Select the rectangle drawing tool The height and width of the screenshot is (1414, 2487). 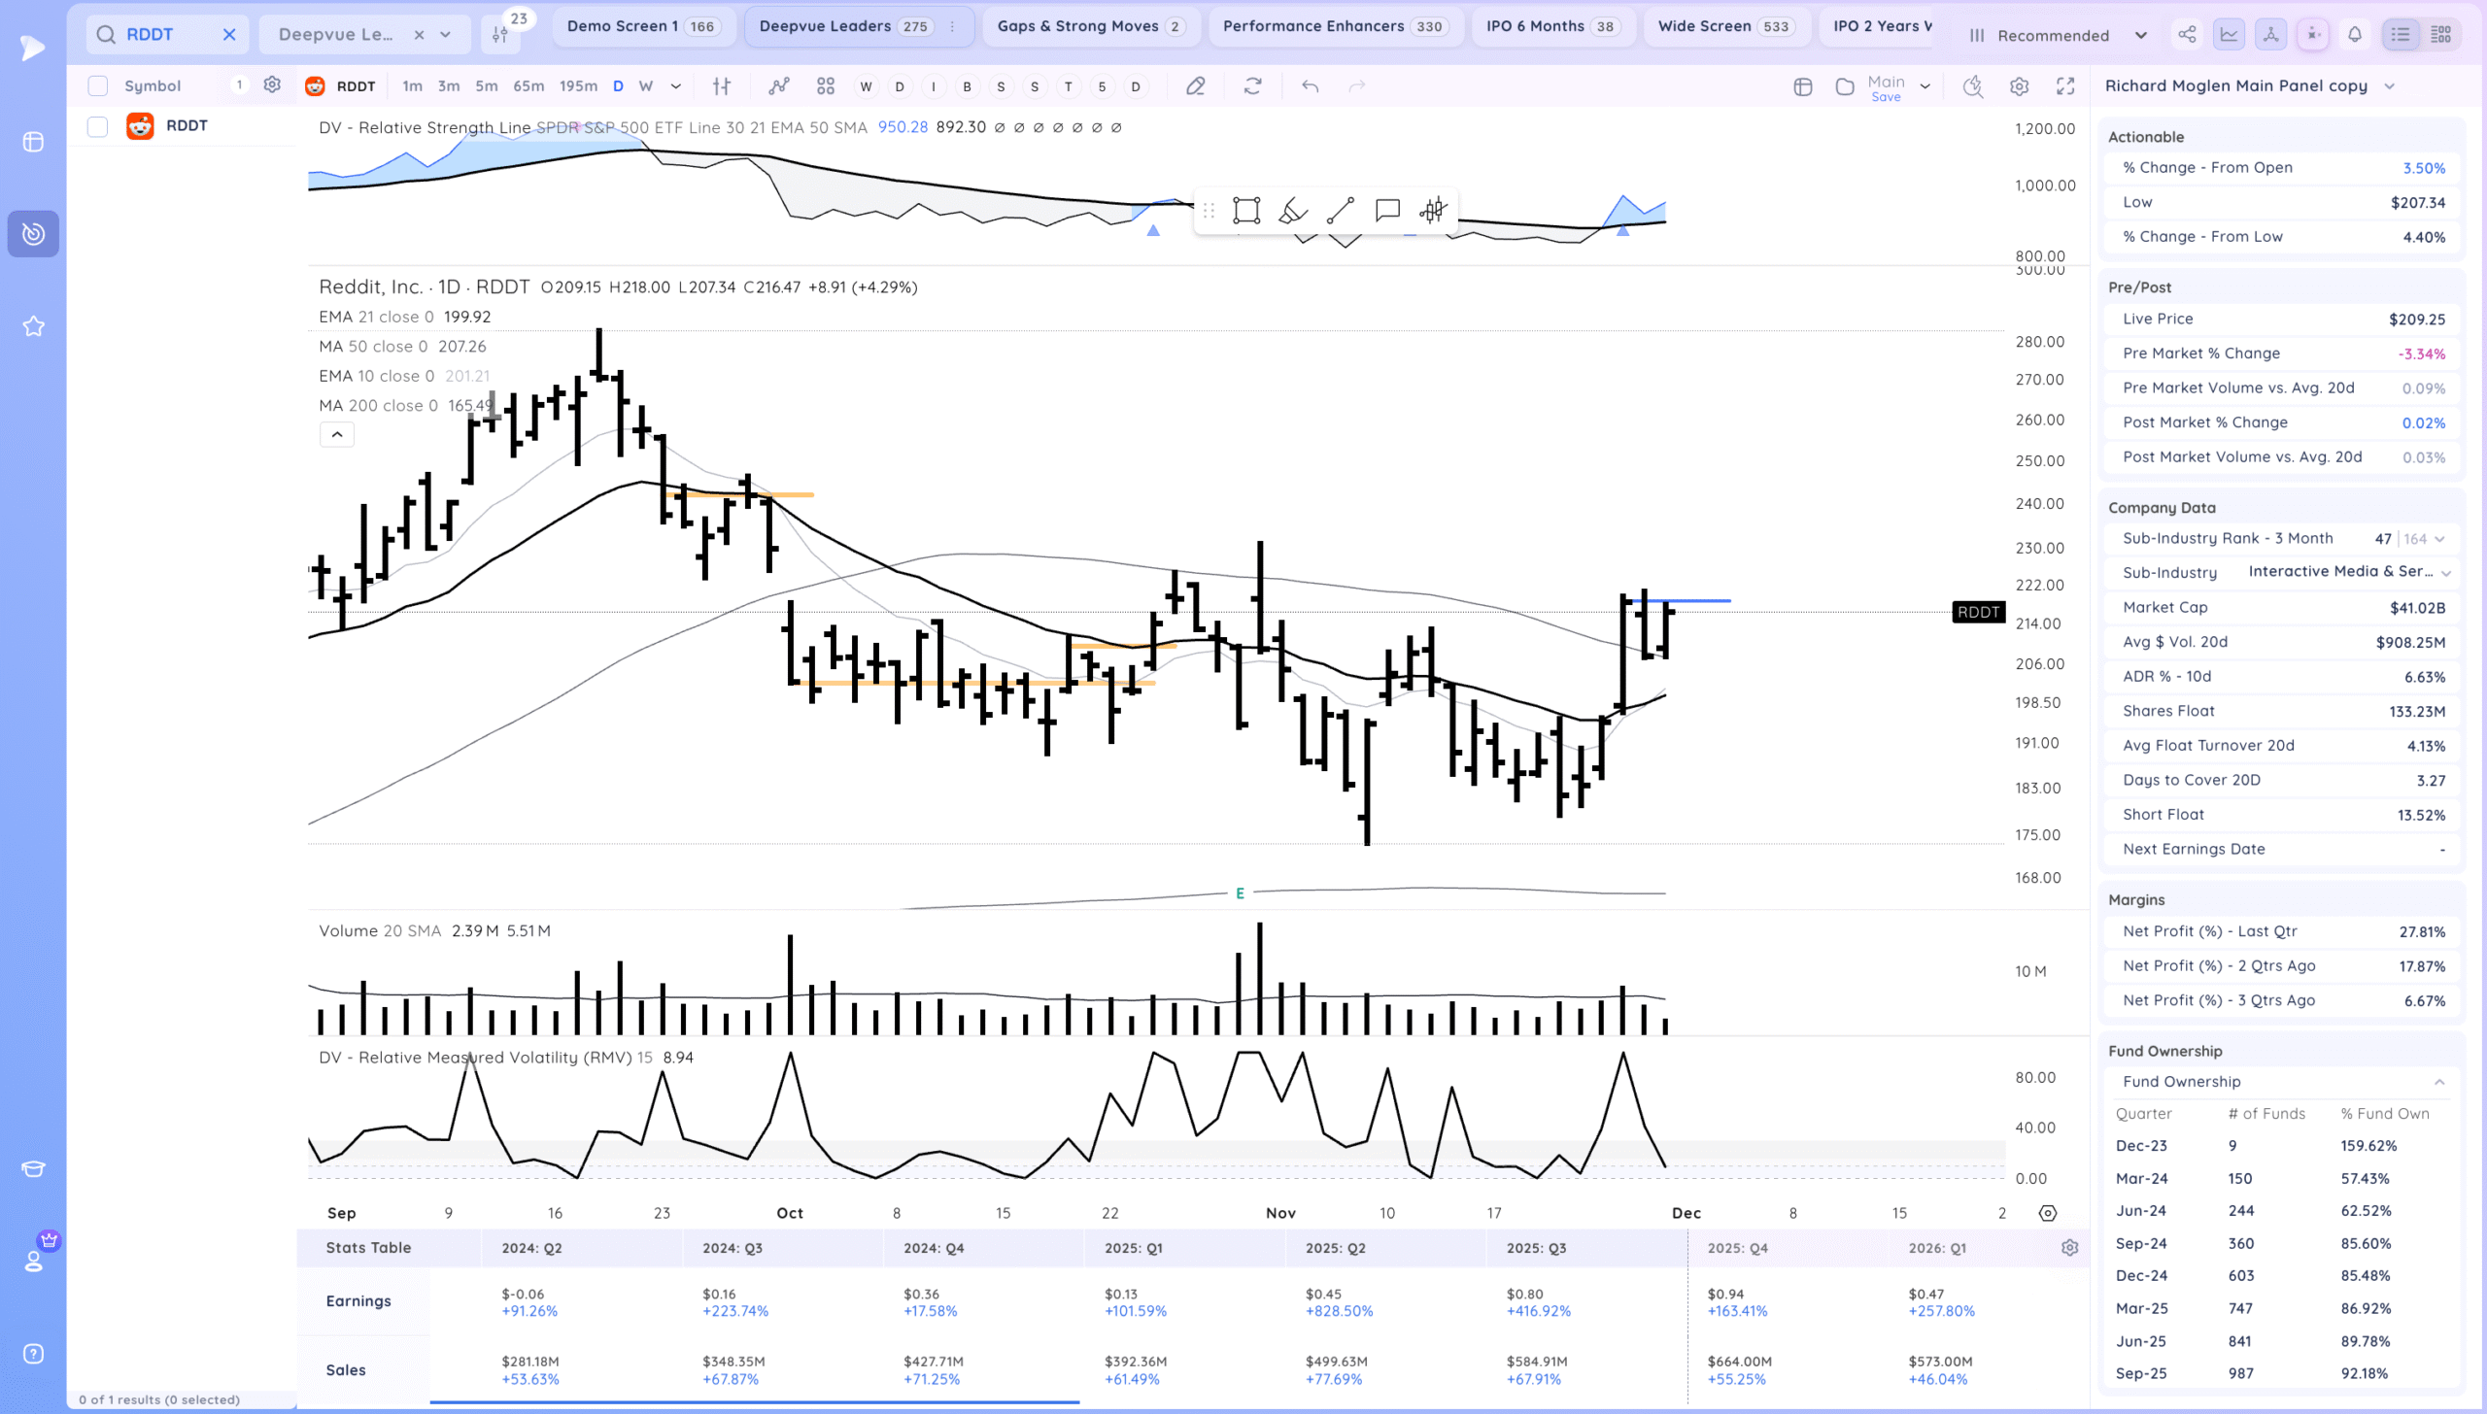pos(1246,211)
